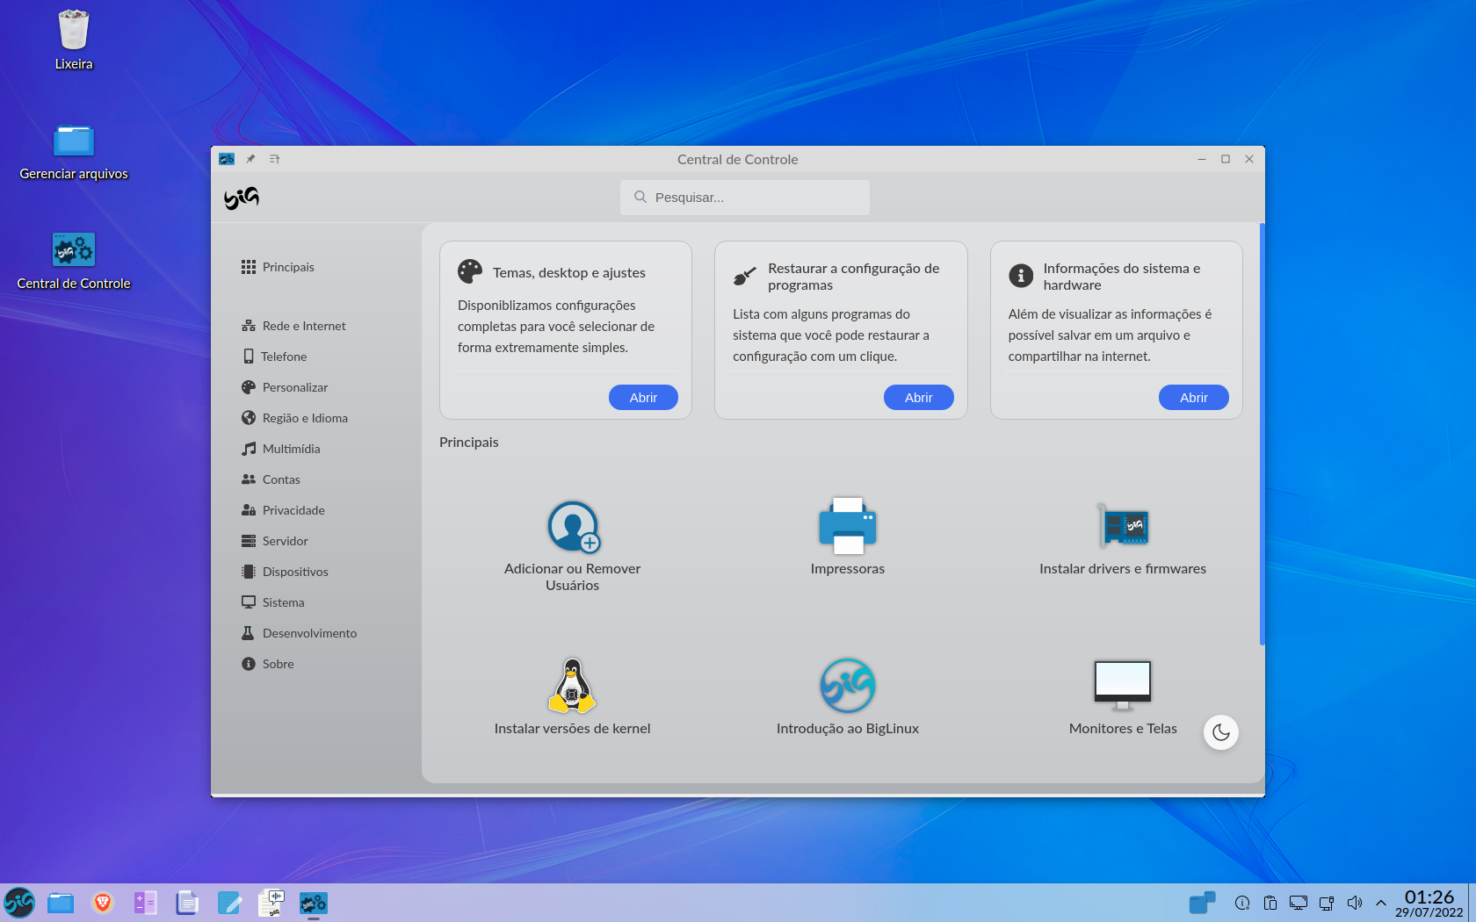
Task: Open the network tray icon
Action: pos(1327,903)
